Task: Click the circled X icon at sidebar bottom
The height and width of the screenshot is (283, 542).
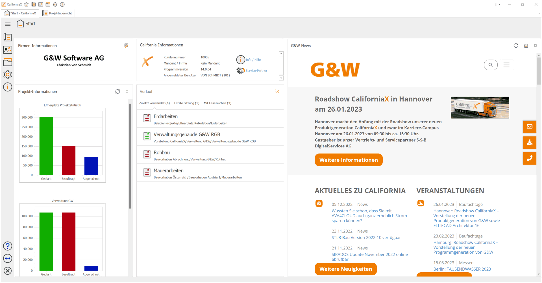Action: [8, 271]
